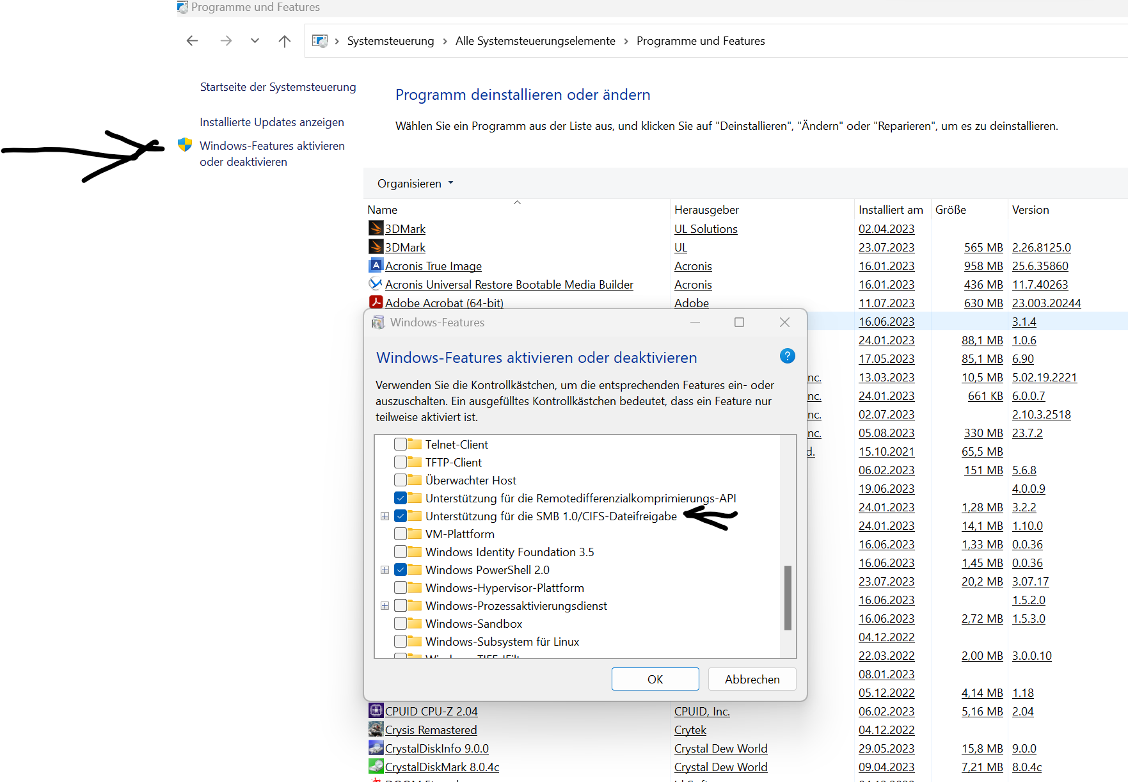
Task: Confirm Windows-Features dialog with OK
Action: pyautogui.click(x=655, y=679)
